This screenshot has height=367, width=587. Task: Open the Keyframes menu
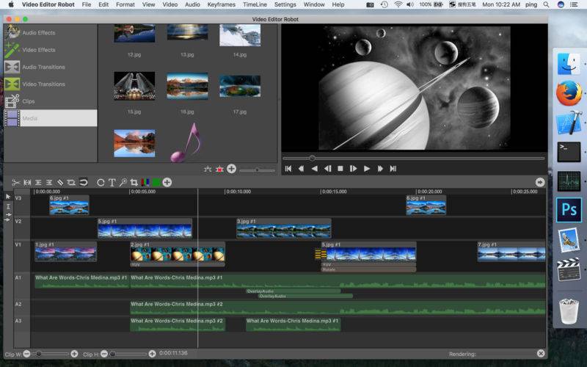pos(221,4)
